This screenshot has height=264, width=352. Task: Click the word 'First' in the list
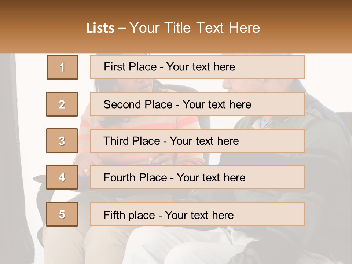[x=114, y=67]
